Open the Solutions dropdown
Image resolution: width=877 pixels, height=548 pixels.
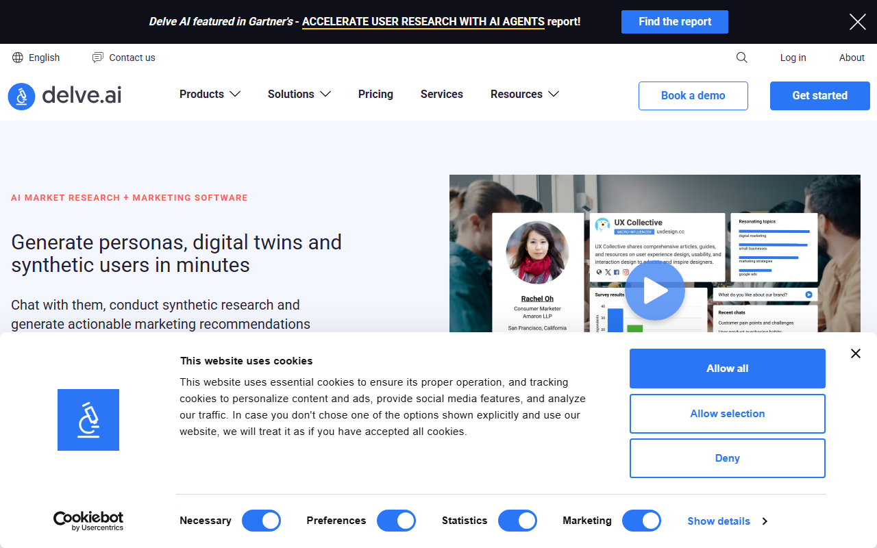[x=299, y=95]
